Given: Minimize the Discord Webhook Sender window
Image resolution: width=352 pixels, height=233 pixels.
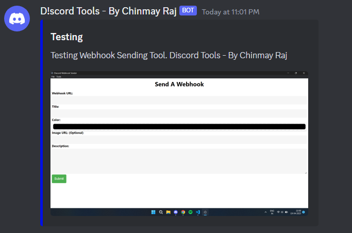Looking at the screenshot, I should (288, 73).
